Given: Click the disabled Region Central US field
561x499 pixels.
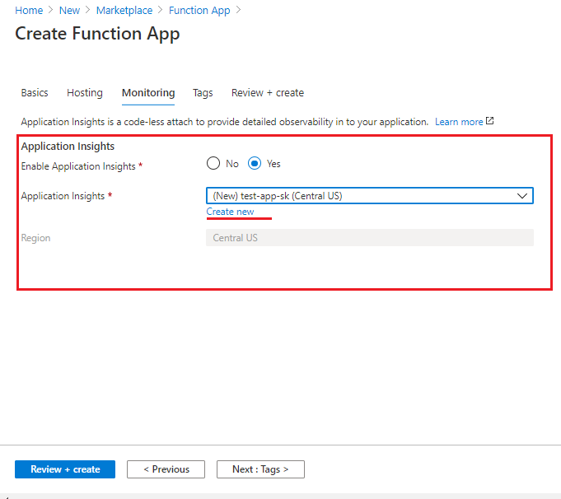Looking at the screenshot, I should [370, 237].
